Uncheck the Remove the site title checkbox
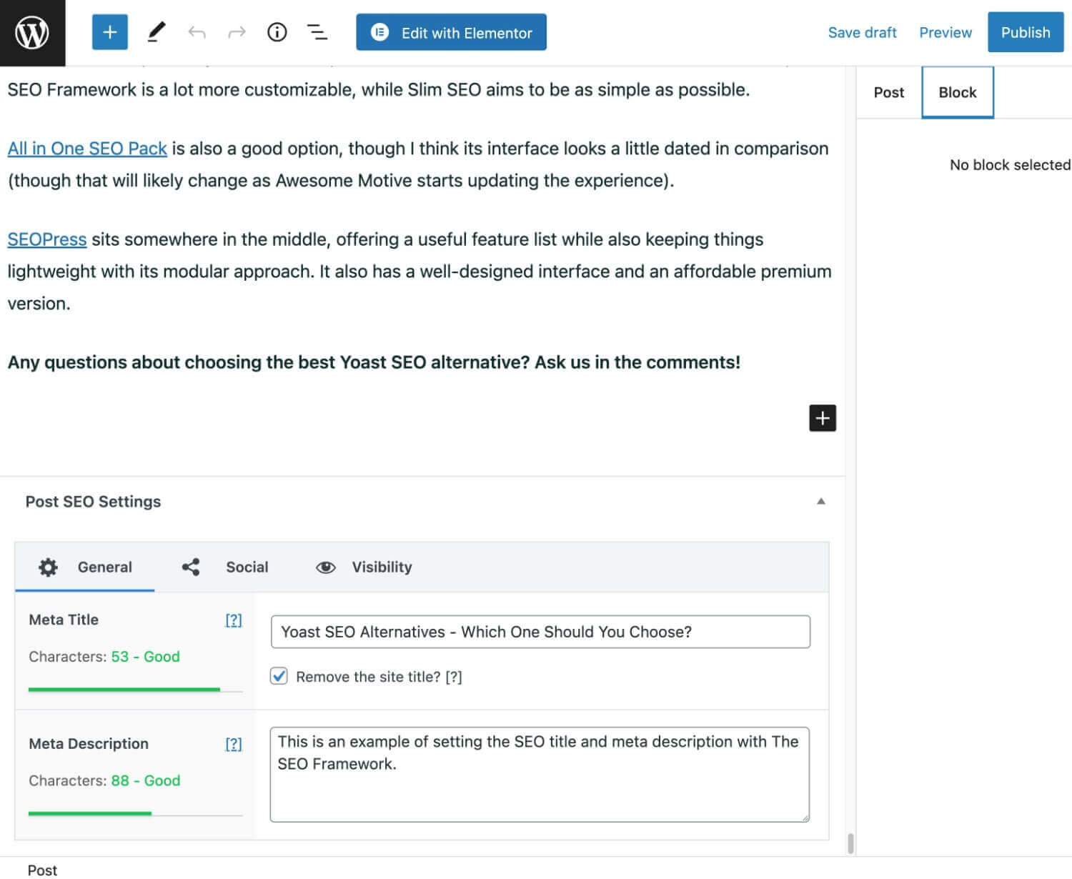The image size is (1072, 879). point(279,676)
